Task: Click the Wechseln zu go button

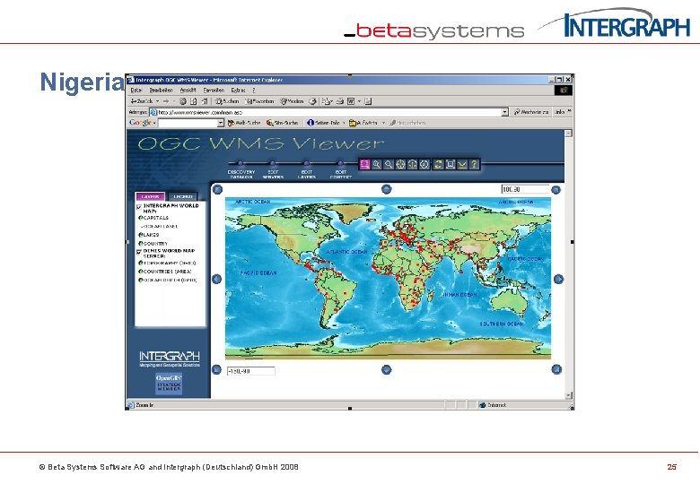Action: tap(531, 112)
